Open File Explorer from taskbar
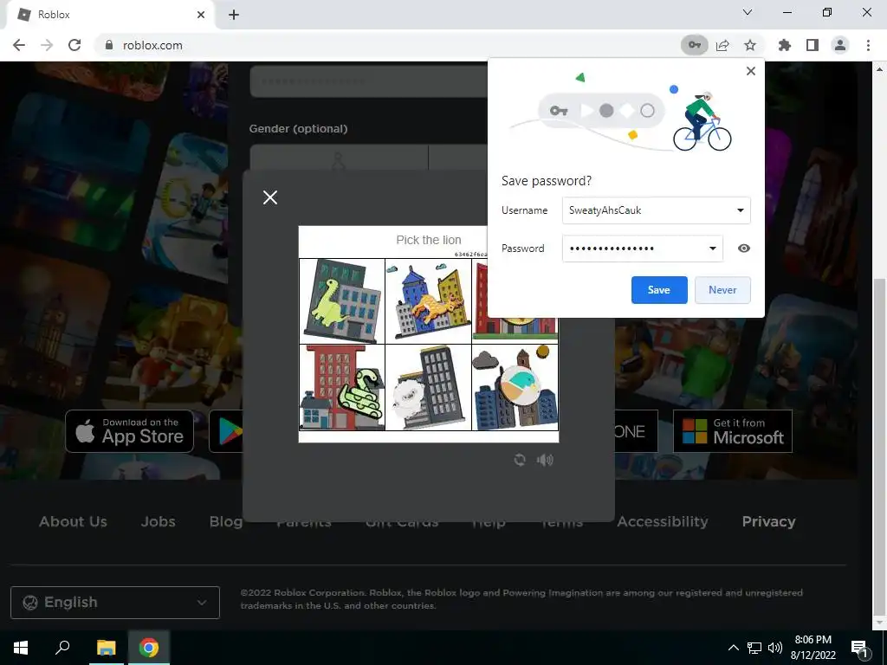This screenshot has height=665, width=887. point(106,648)
